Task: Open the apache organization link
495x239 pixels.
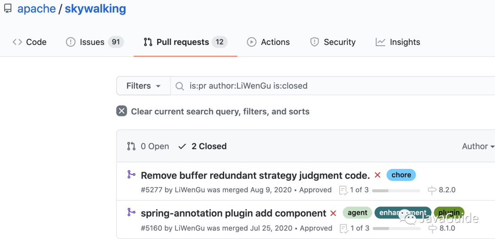Action: [x=37, y=9]
